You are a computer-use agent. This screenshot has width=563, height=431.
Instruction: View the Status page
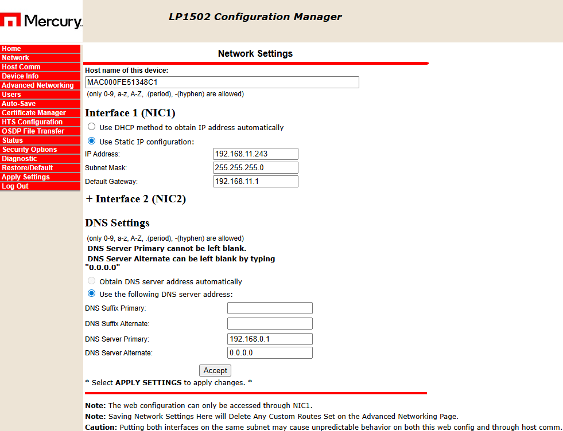(x=40, y=140)
